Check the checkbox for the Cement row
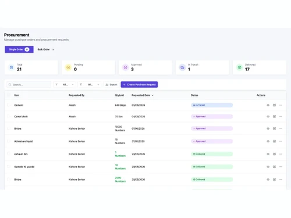 coord(9,105)
